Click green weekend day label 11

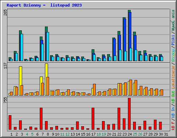(62, 134)
